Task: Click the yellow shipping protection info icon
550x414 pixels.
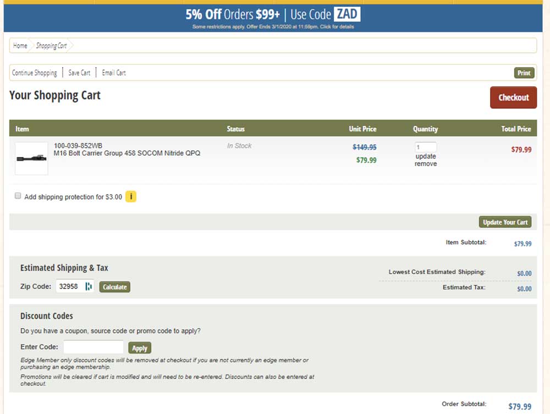Action: (x=131, y=196)
